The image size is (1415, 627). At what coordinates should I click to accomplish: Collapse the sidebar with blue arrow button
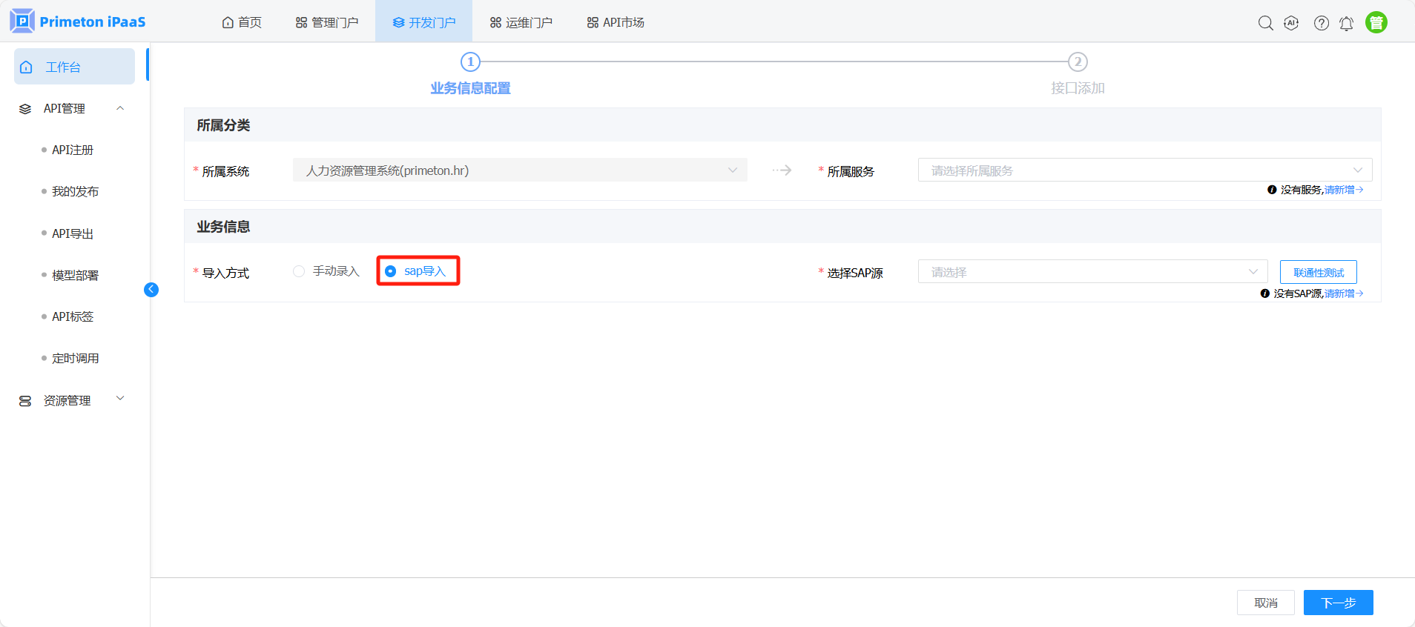(x=151, y=289)
